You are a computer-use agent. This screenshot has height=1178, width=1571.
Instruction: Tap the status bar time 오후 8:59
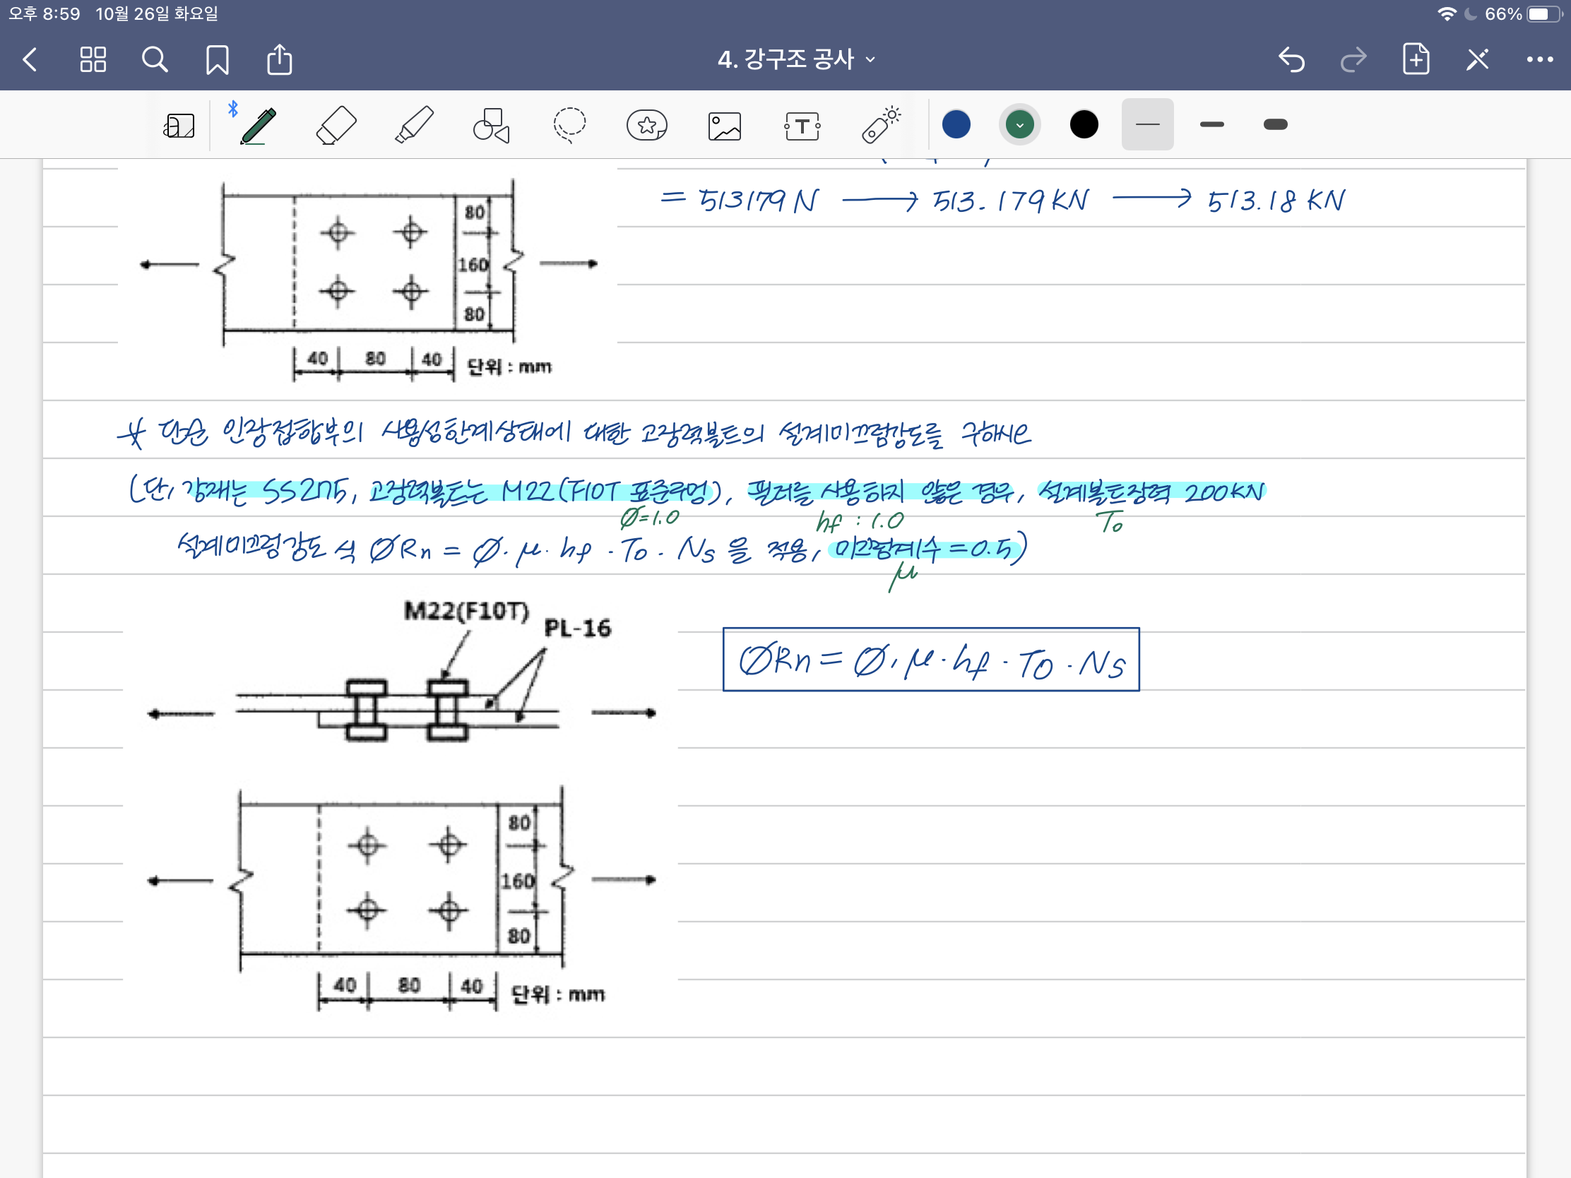[44, 14]
